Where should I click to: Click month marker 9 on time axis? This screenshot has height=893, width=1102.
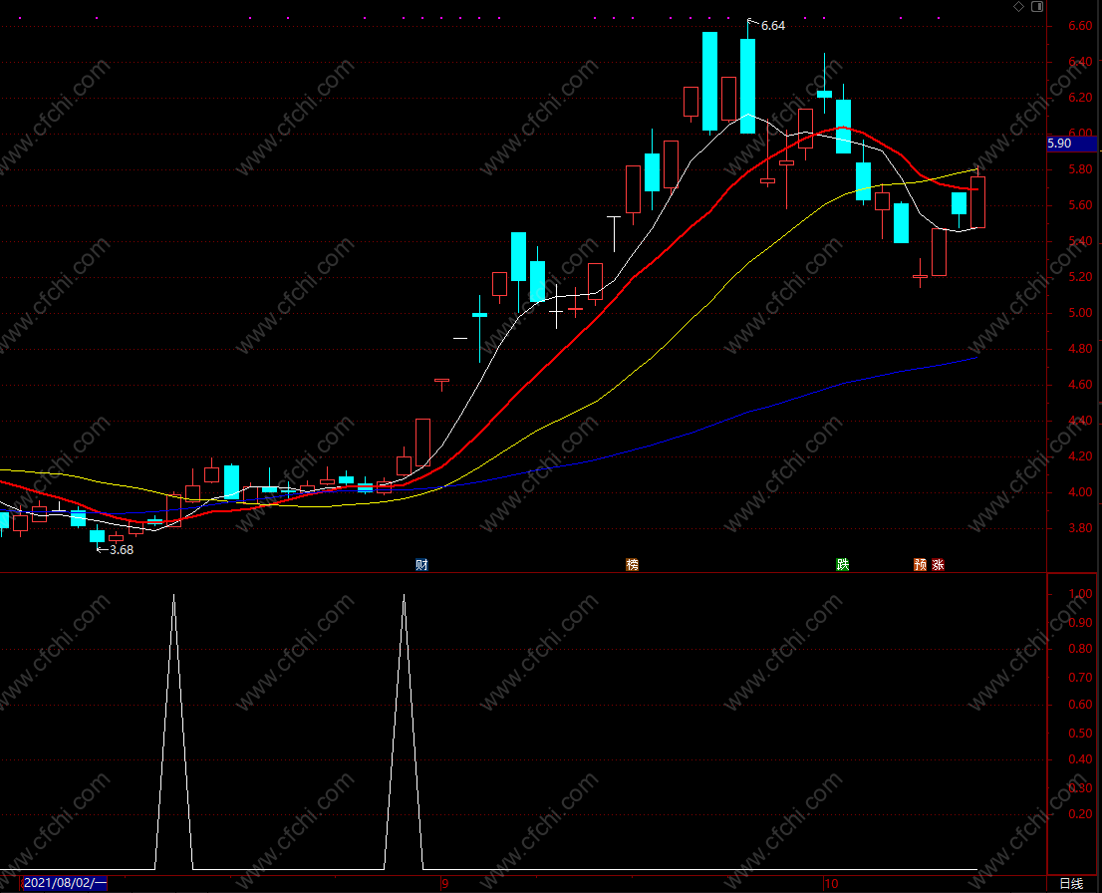444,884
